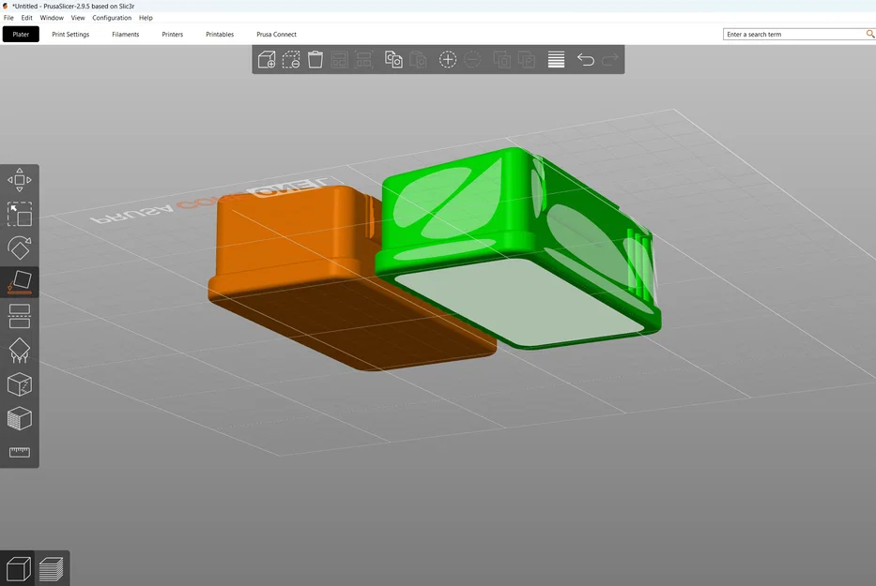This screenshot has height=586, width=876.
Task: Select the Scale gizmo tool
Action: (20, 215)
